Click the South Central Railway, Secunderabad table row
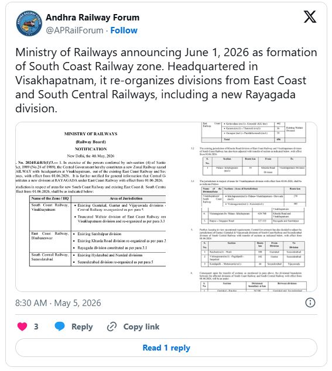Image resolution: width=332 pixels, height=371 pixels. click(x=98, y=259)
